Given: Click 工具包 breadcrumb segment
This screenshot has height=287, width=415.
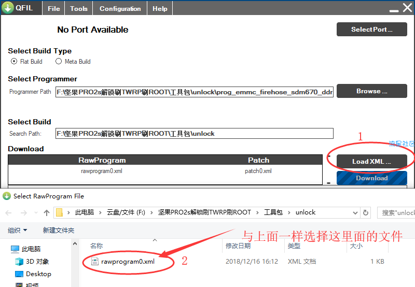Looking at the screenshot, I should click(273, 212).
